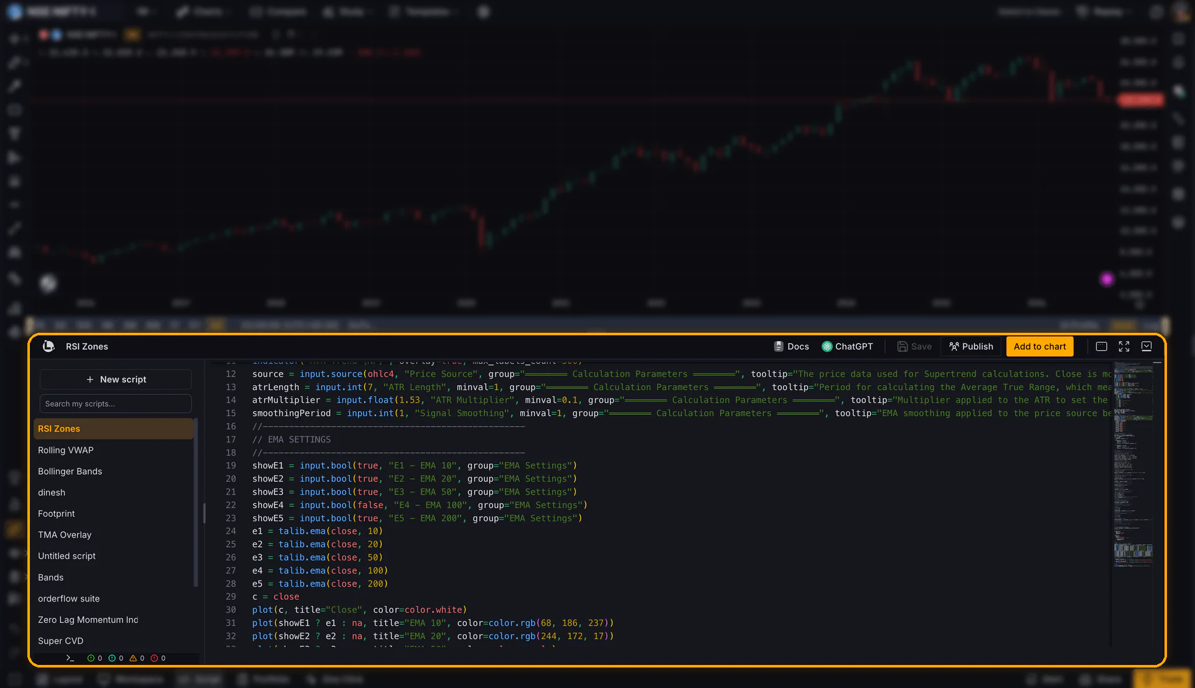1195x688 pixels.
Task: Place cursor on line 12 source definition
Action: (x=682, y=374)
